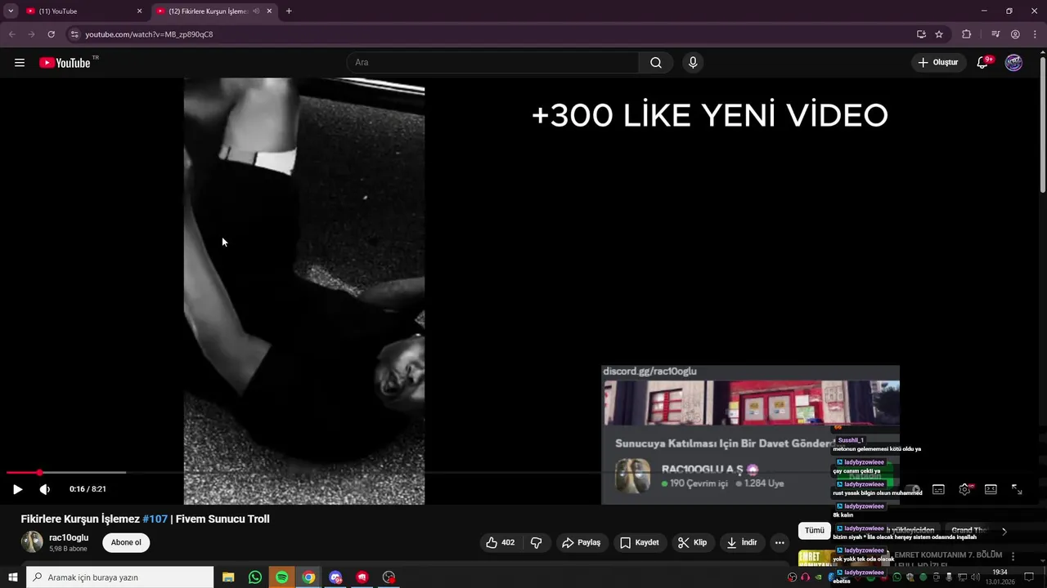
Task: View site information icon in address bar
Action: pyautogui.click(x=74, y=34)
